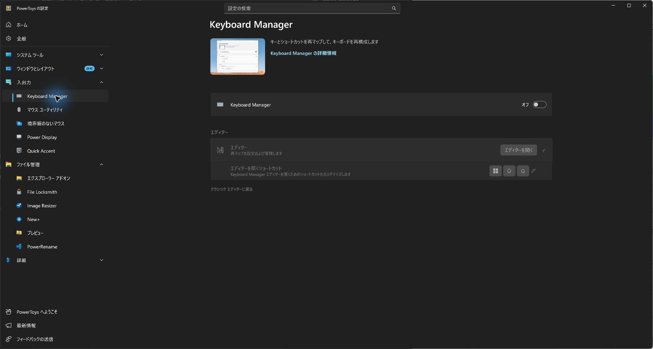Expand the ウィンドウとレイアウト section chevron
Screen dimensions: 653x349
pos(101,68)
